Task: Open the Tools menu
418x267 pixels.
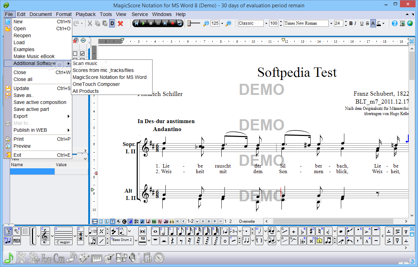Action: 106,14
